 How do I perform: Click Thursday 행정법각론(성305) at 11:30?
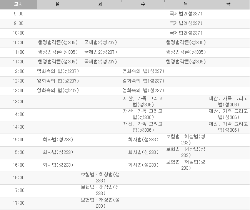(x=186, y=61)
